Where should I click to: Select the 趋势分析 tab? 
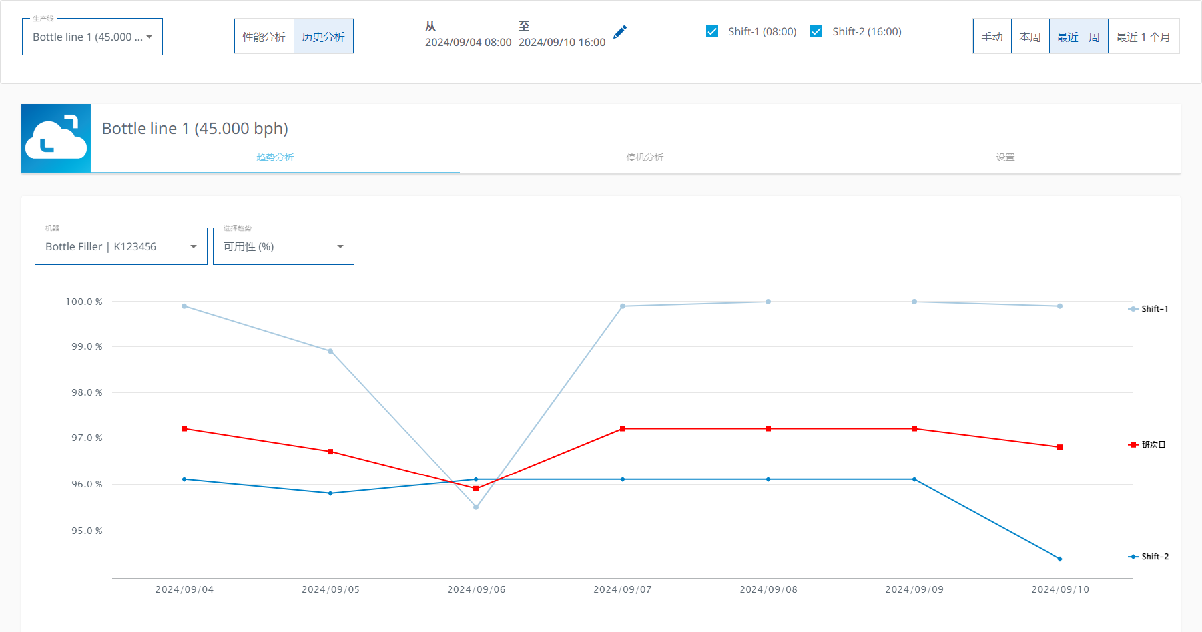click(x=275, y=157)
